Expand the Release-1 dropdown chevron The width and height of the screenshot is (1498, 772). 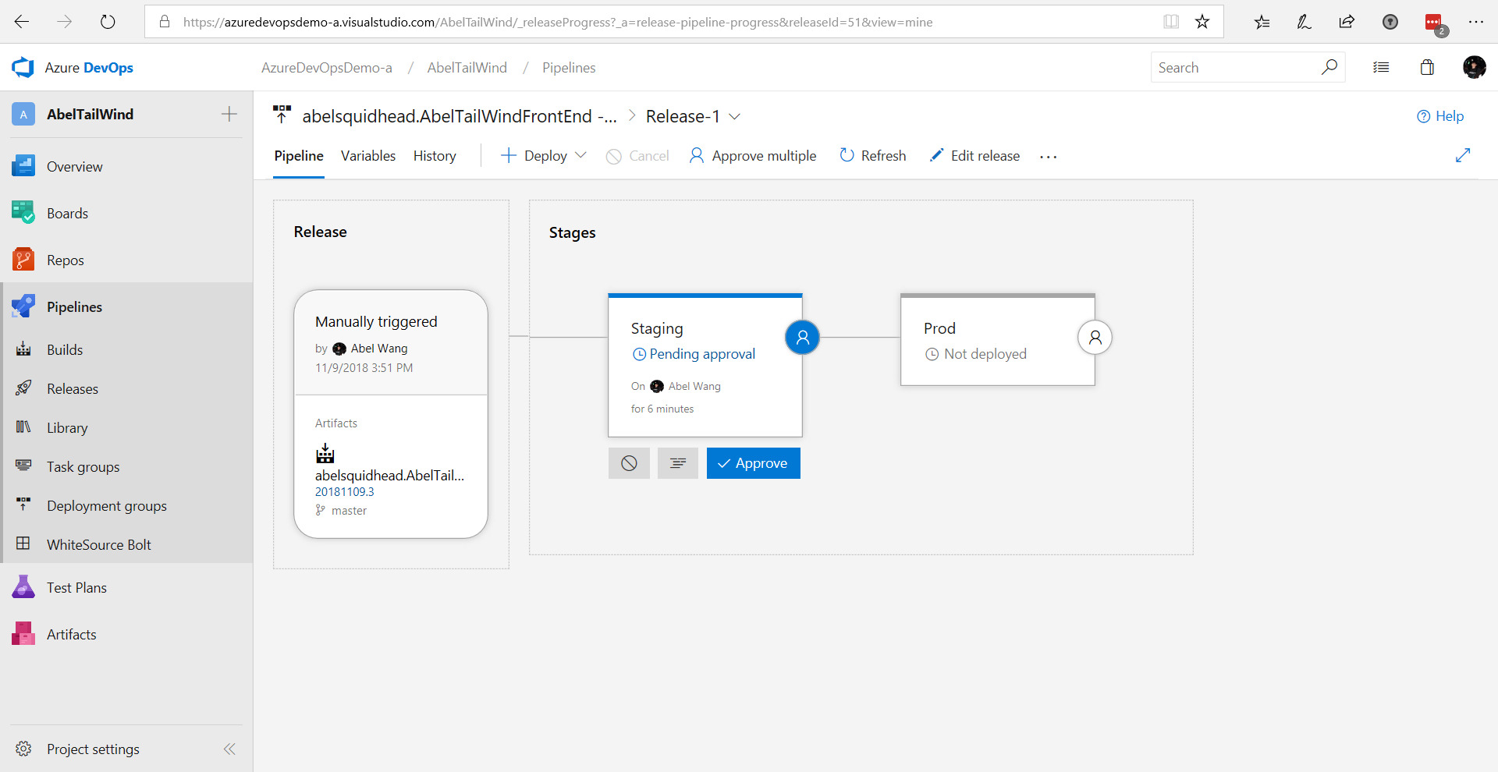pyautogui.click(x=734, y=116)
